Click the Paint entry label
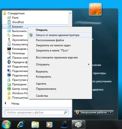Viewport: 122px width, 129px height. [15, 18]
